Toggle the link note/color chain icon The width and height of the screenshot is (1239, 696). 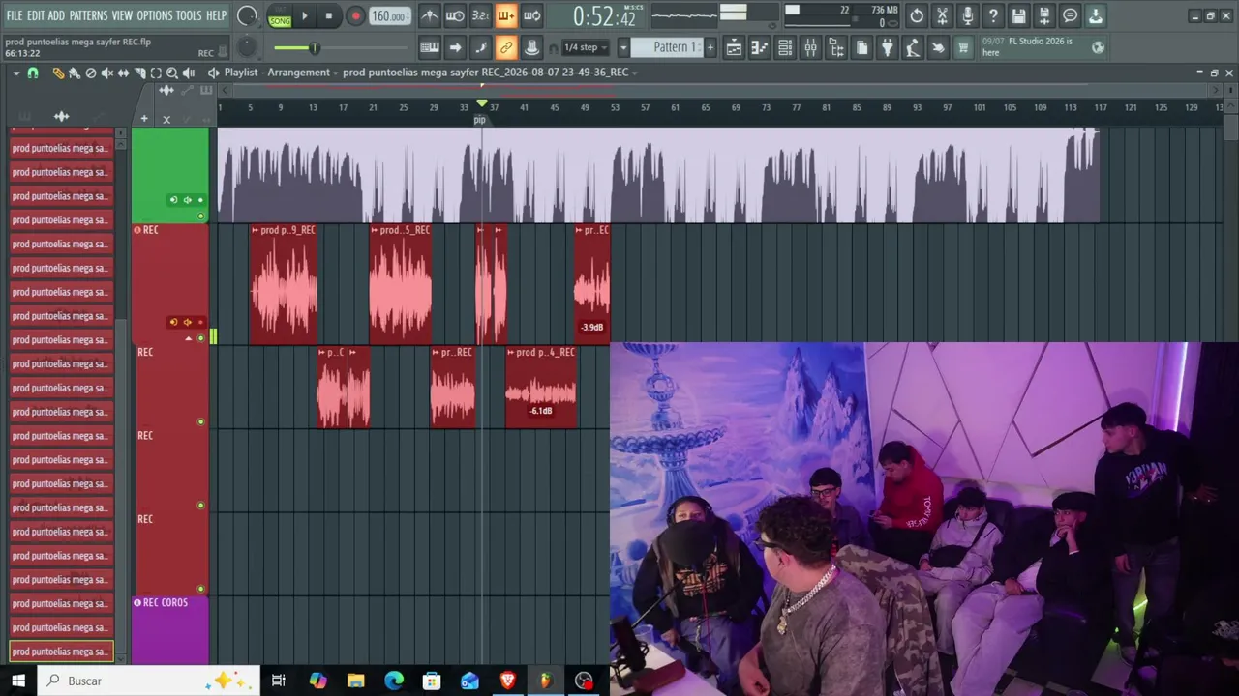505,47
